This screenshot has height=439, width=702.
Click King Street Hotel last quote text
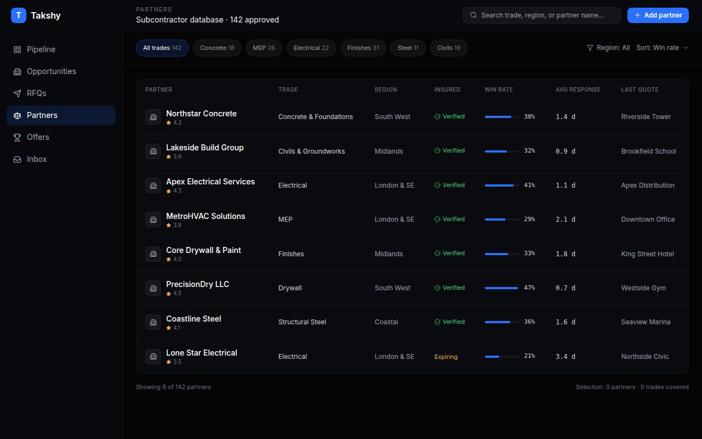pyautogui.click(x=647, y=254)
